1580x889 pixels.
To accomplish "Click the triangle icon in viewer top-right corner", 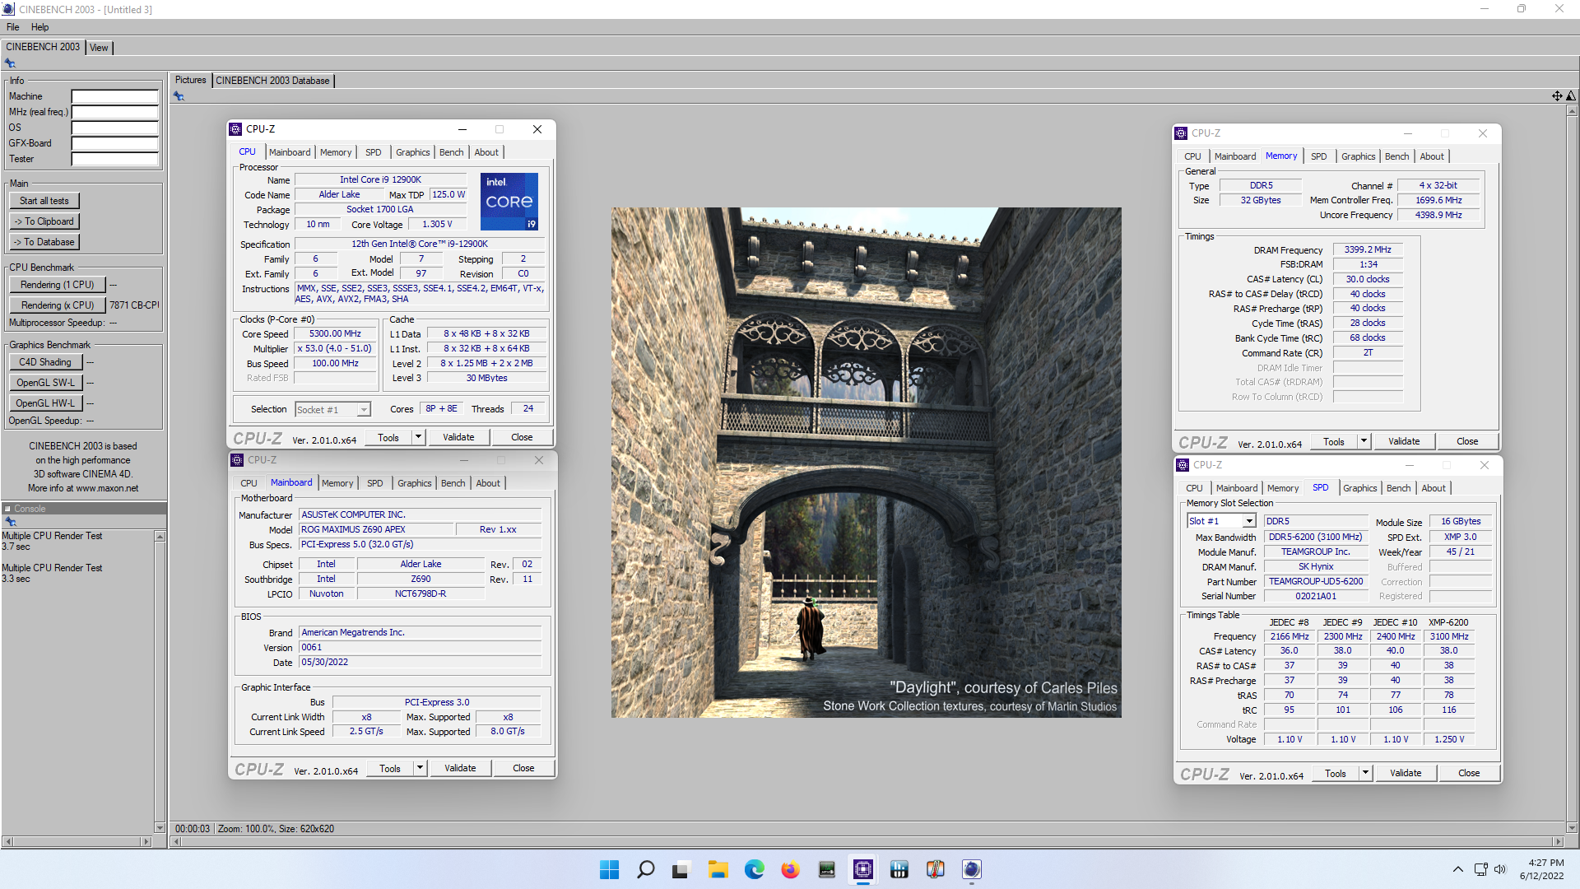I will [x=1571, y=96].
